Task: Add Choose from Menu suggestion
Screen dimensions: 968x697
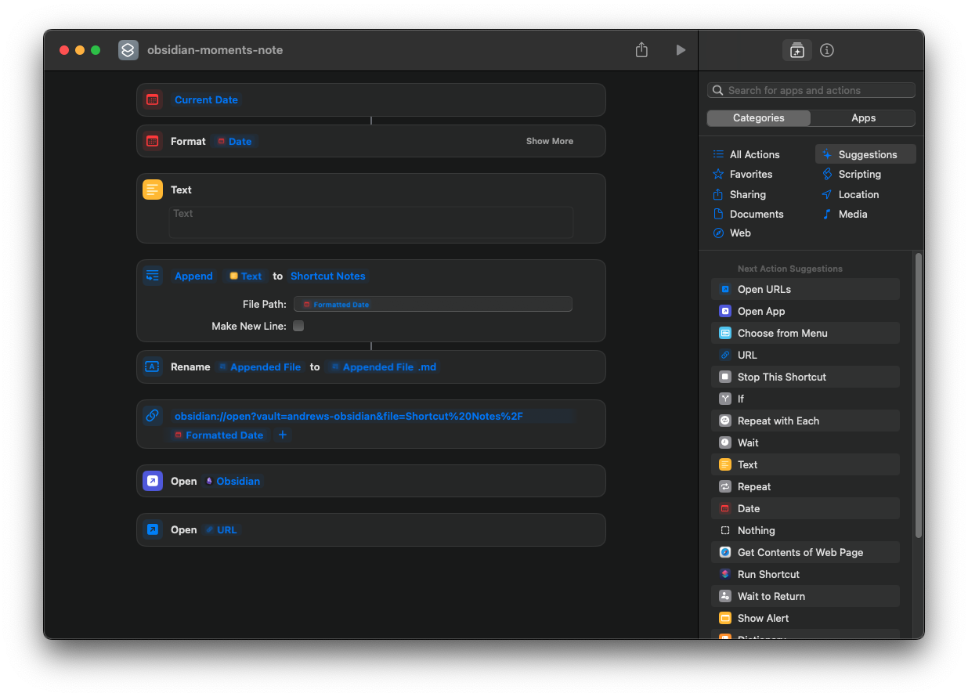Action: 805,333
